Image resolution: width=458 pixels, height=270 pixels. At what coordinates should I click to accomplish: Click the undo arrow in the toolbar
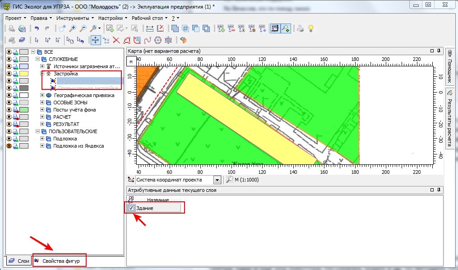pyautogui.click(x=36, y=28)
